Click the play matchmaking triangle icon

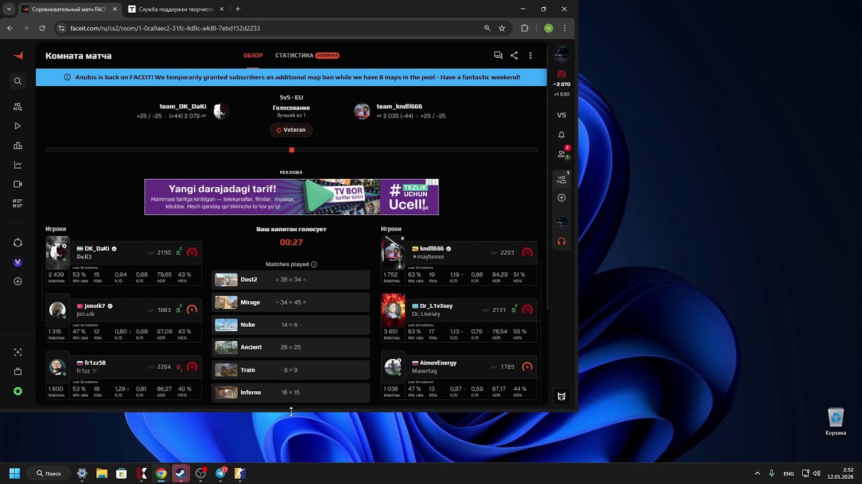[18, 126]
